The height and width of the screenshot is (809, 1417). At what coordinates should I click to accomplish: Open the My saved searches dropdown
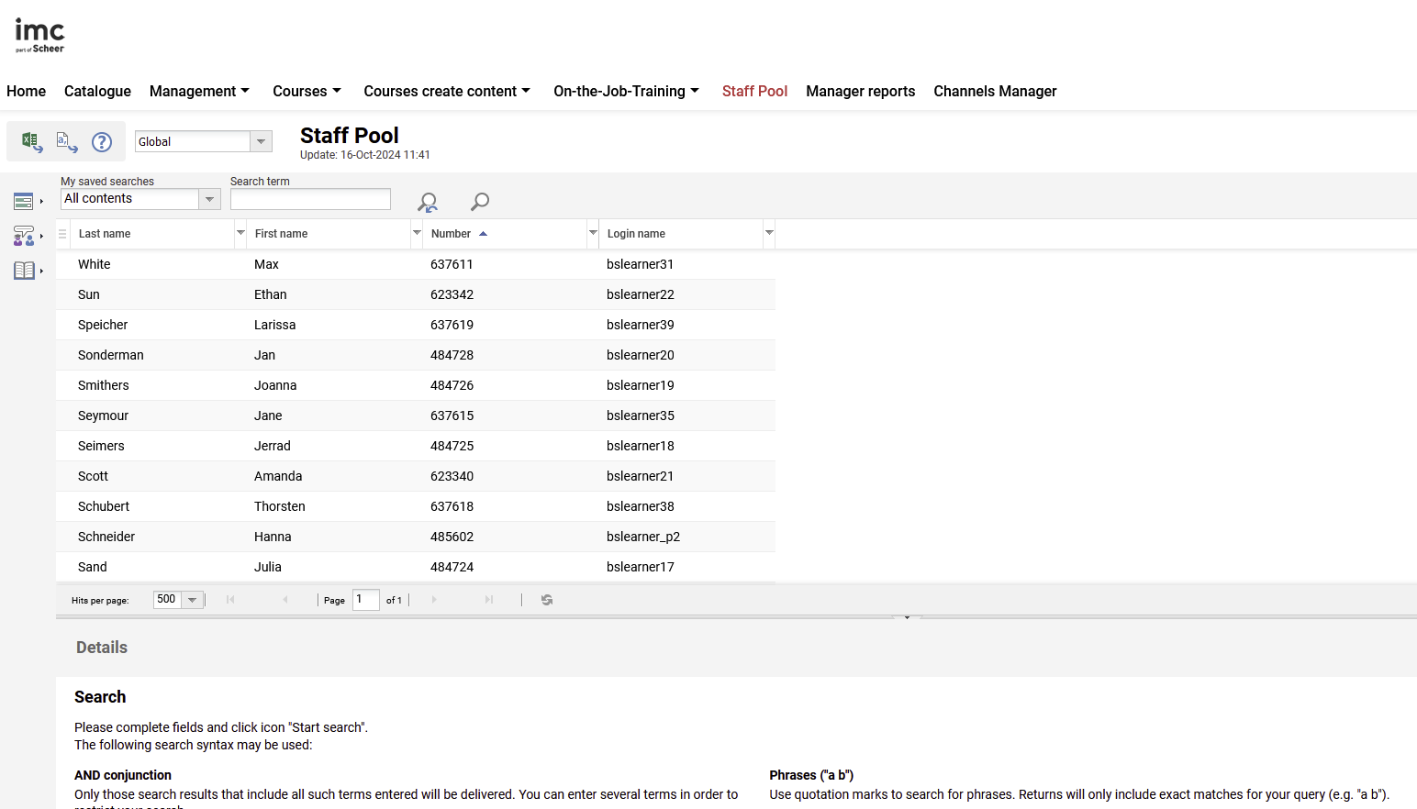click(x=209, y=199)
